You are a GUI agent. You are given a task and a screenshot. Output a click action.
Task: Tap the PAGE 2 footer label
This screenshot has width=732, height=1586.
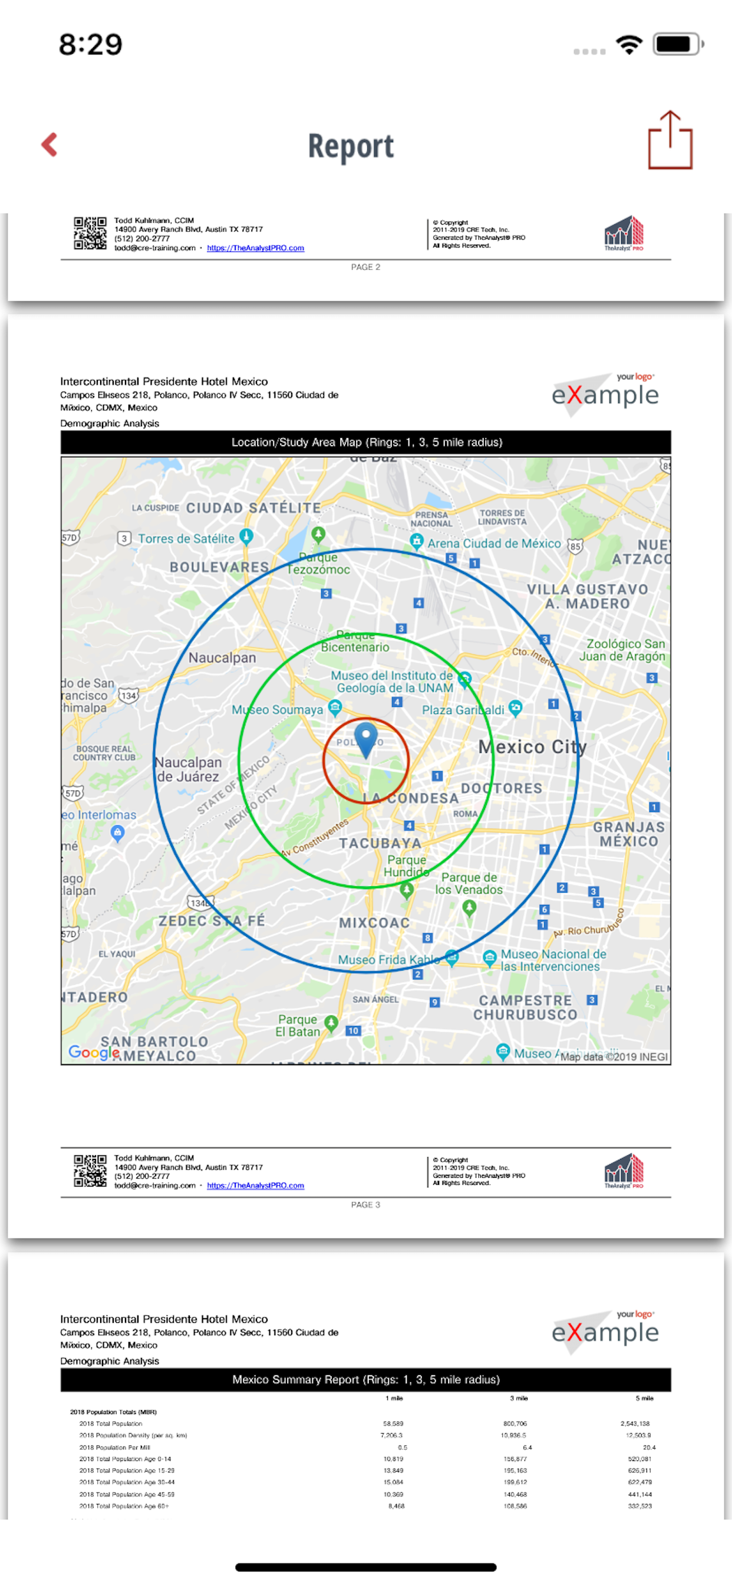coord(365,267)
